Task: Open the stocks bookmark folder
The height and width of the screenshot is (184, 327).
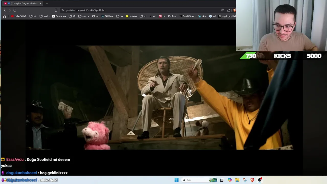Action: tap(44, 16)
